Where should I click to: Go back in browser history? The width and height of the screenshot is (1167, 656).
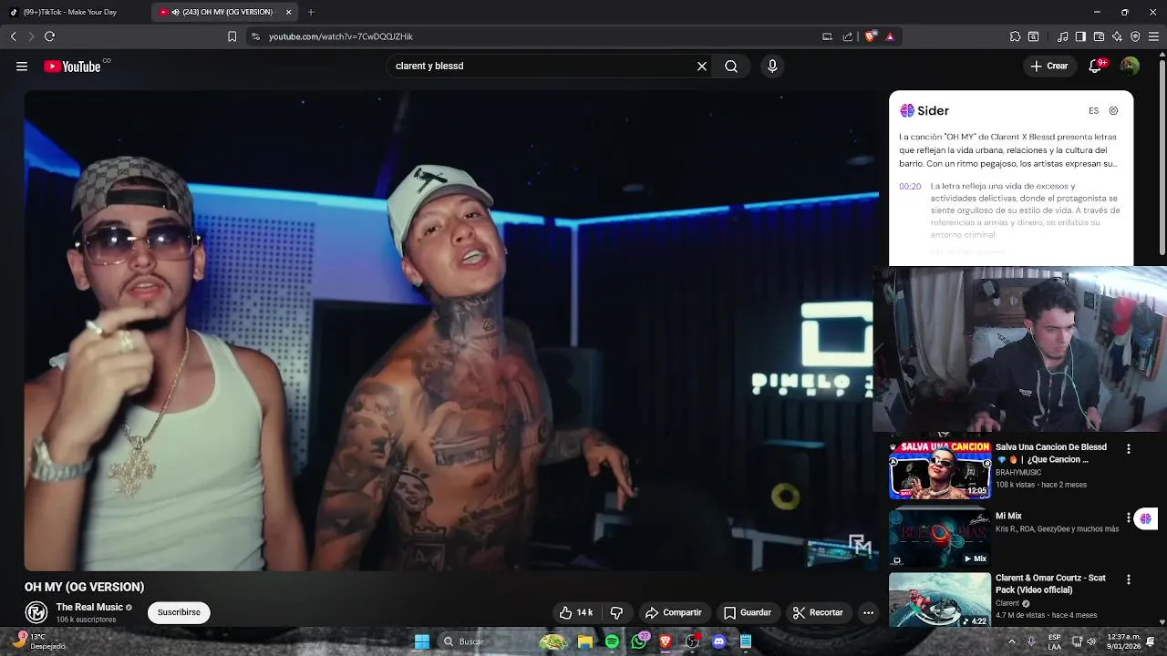13,36
